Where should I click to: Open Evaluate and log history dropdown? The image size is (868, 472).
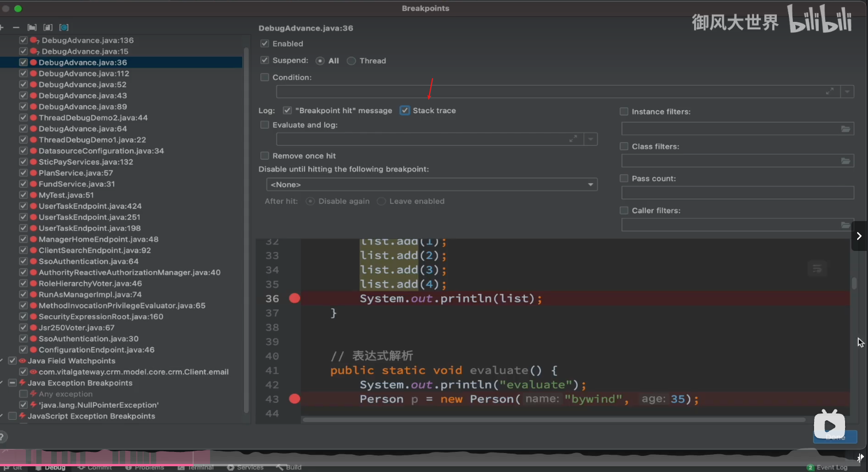pos(591,139)
